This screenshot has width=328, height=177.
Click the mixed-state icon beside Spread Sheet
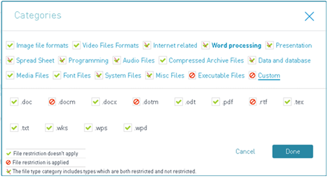click(10, 60)
